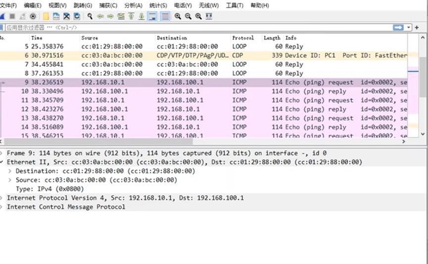428x264 pixels.
Task: Go forward in packet history
Action: click(x=110, y=16)
